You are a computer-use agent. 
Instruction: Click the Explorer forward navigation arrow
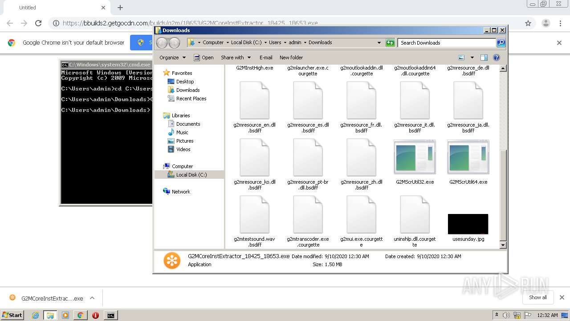pyautogui.click(x=174, y=43)
